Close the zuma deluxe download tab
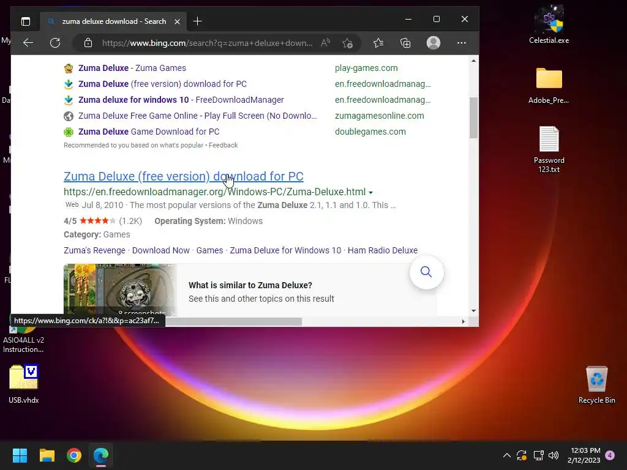The image size is (627, 470). [177, 21]
